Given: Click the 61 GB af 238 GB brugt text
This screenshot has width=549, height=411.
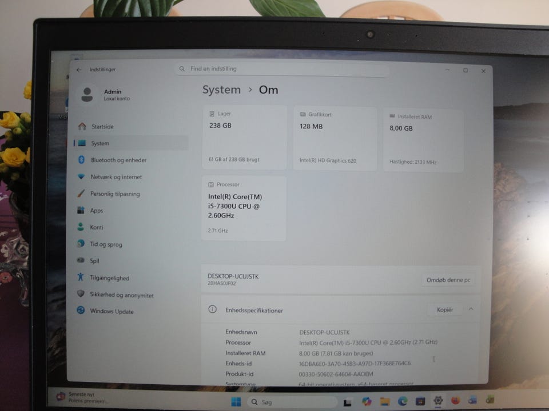Looking at the screenshot, I should click(x=234, y=160).
